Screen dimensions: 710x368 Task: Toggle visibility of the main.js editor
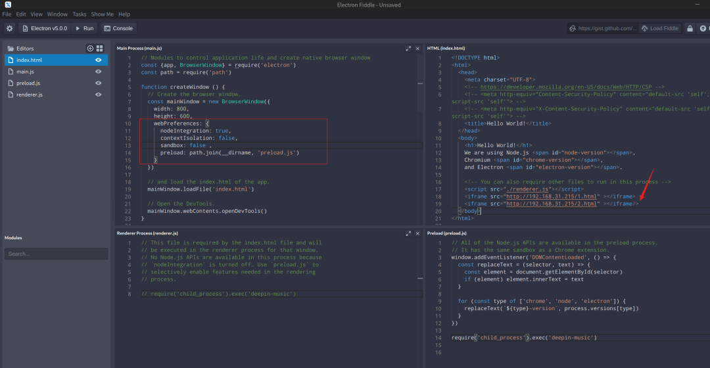pyautogui.click(x=99, y=72)
